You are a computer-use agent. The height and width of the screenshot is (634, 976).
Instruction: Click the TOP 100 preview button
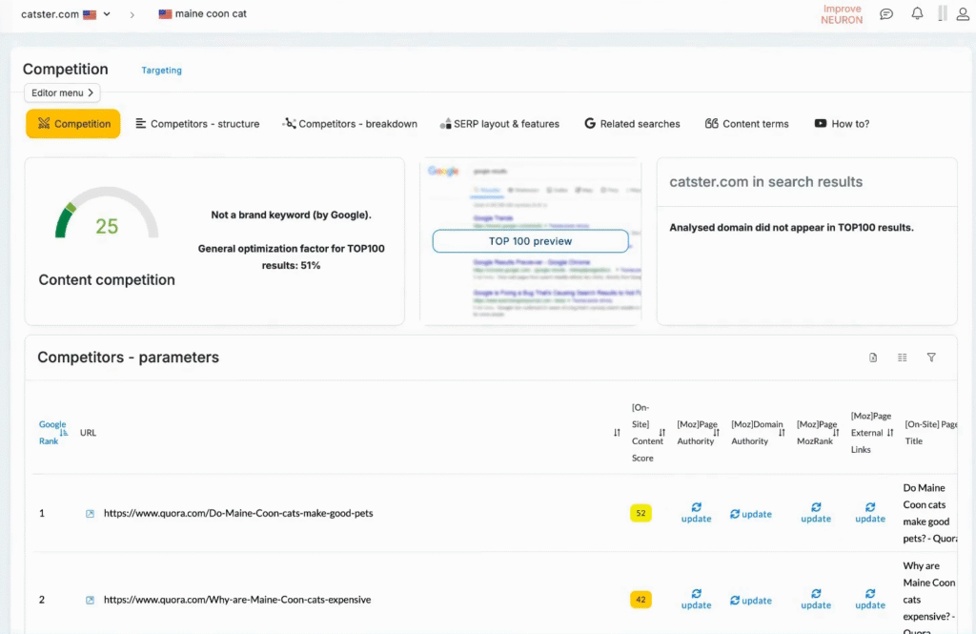pyautogui.click(x=530, y=241)
